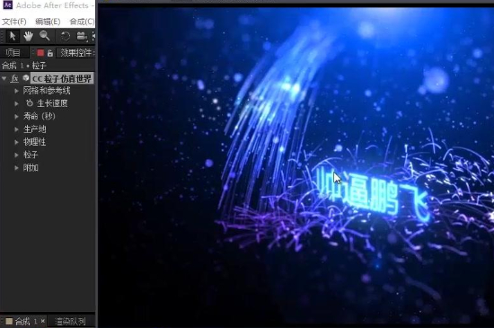The image size is (494, 328).
Task: Expand the 生产地 property group
Action: pos(16,129)
